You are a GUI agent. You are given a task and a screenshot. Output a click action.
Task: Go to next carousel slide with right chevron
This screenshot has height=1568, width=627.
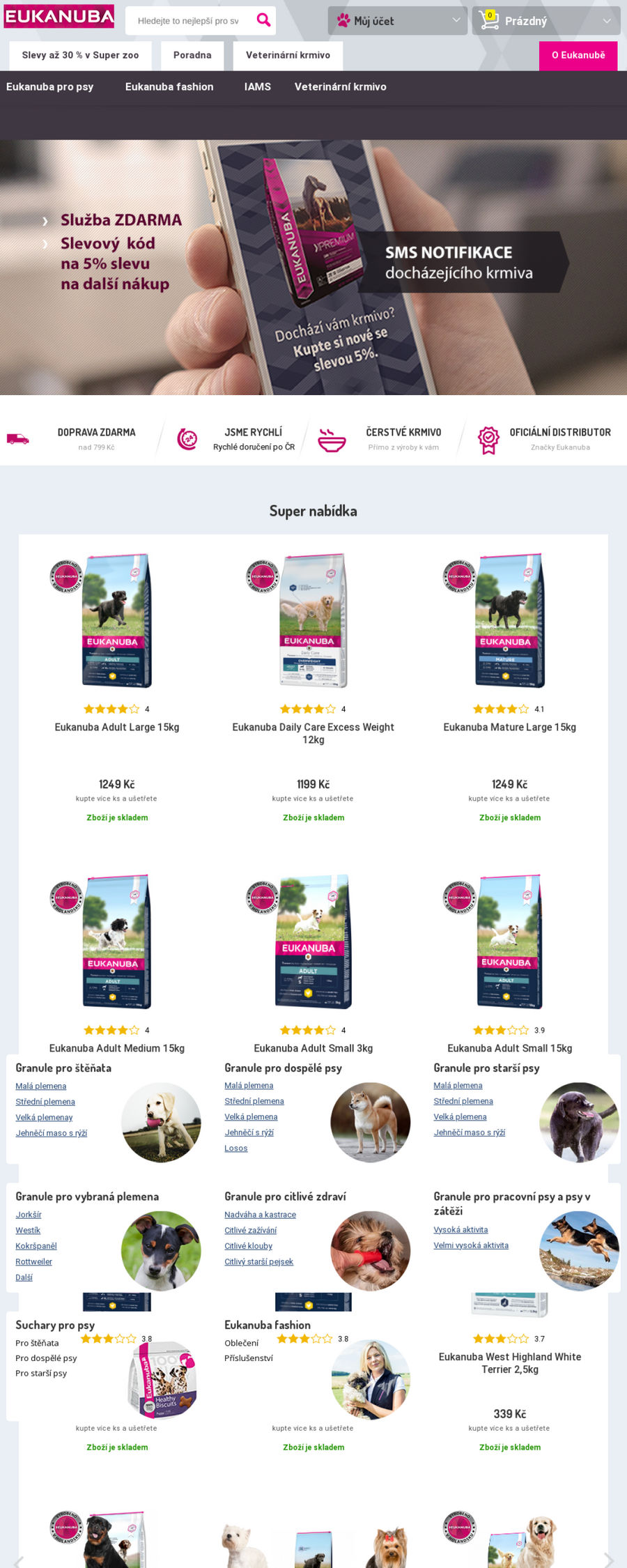click(608, 1560)
